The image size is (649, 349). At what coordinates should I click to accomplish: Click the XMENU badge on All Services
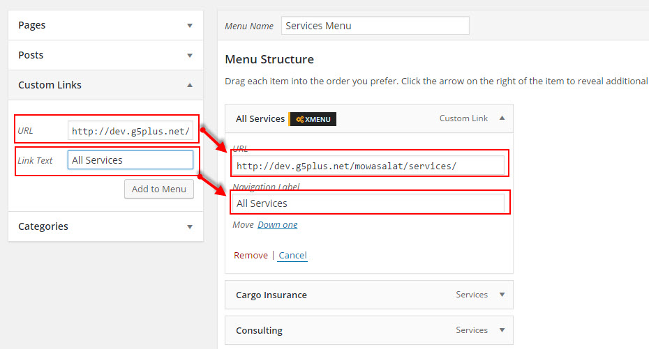point(313,119)
